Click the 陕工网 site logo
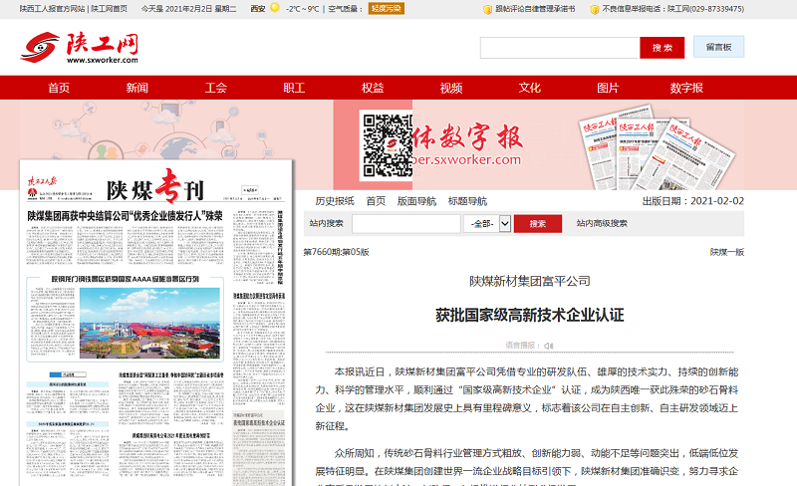This screenshot has width=797, height=486. pos(80,47)
